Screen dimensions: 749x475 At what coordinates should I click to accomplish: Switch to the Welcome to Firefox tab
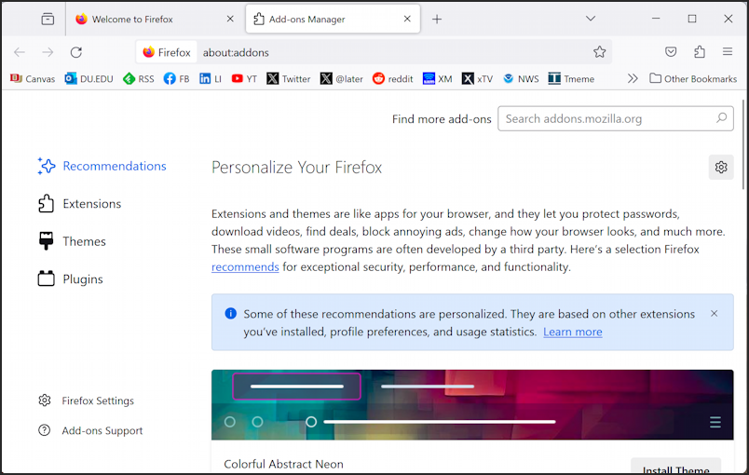coord(155,20)
